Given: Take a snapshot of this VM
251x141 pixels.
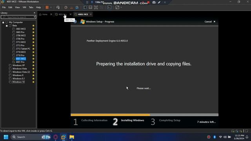Looking at the screenshot, I should click(x=66, y=7).
